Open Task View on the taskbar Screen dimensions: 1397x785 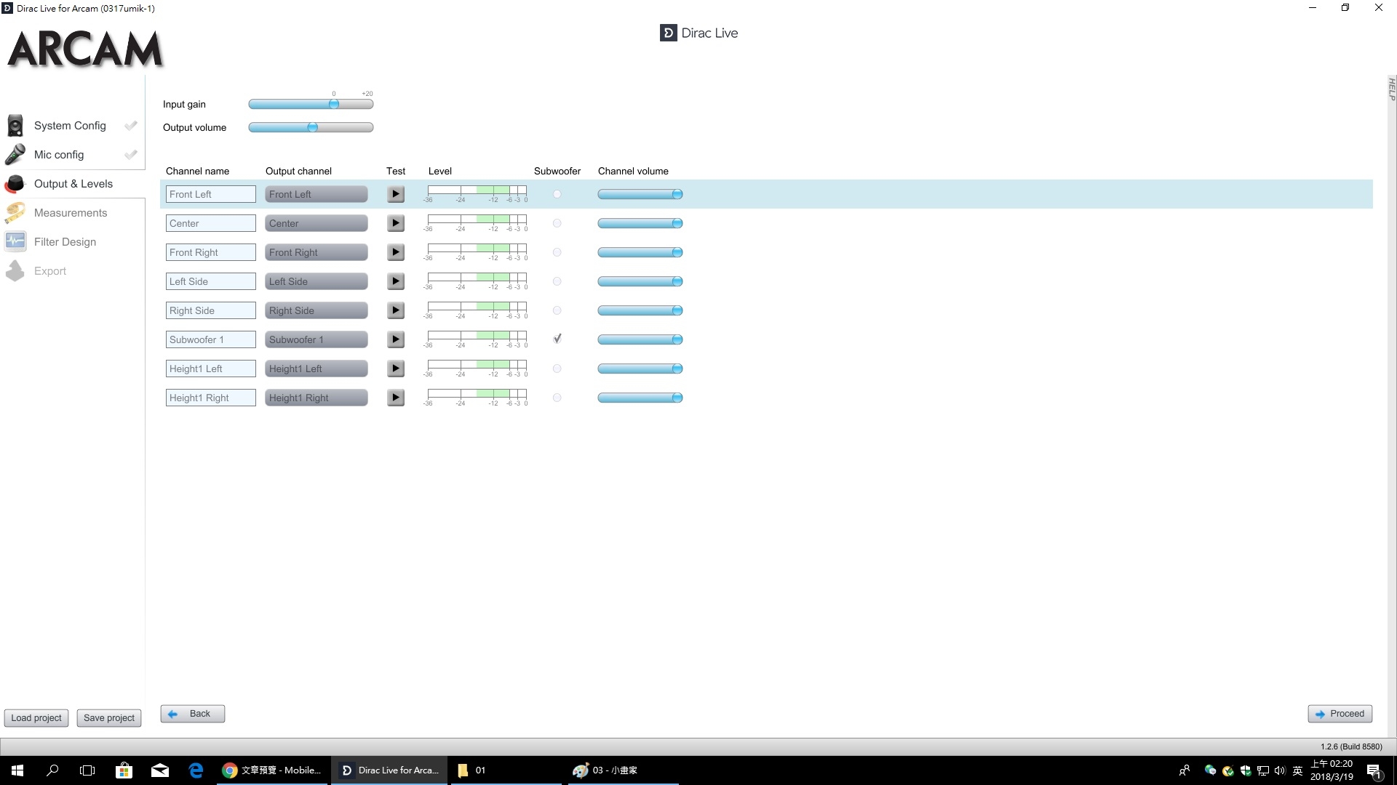click(87, 770)
